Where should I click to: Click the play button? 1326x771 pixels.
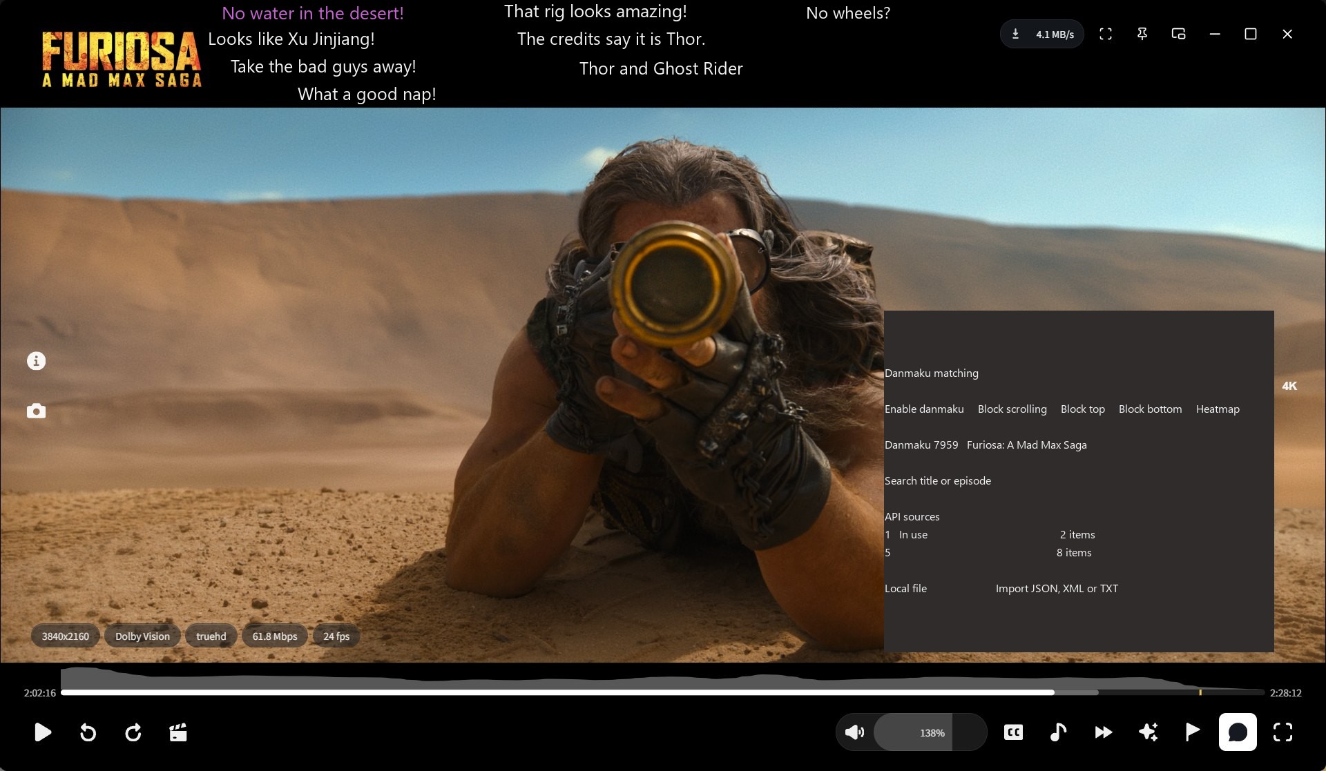click(43, 732)
